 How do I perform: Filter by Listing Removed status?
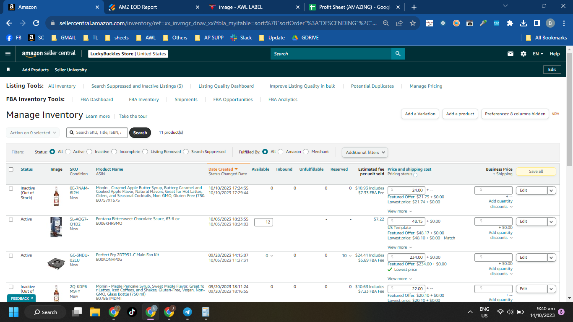pyautogui.click(x=145, y=152)
